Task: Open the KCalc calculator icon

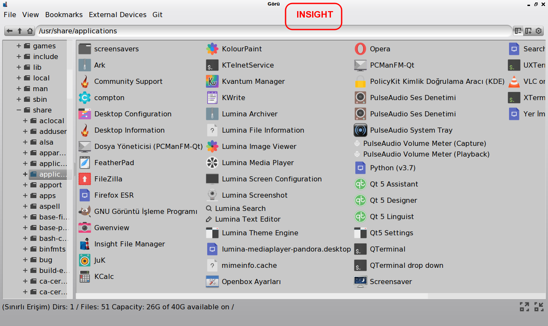Action: [x=85, y=276]
